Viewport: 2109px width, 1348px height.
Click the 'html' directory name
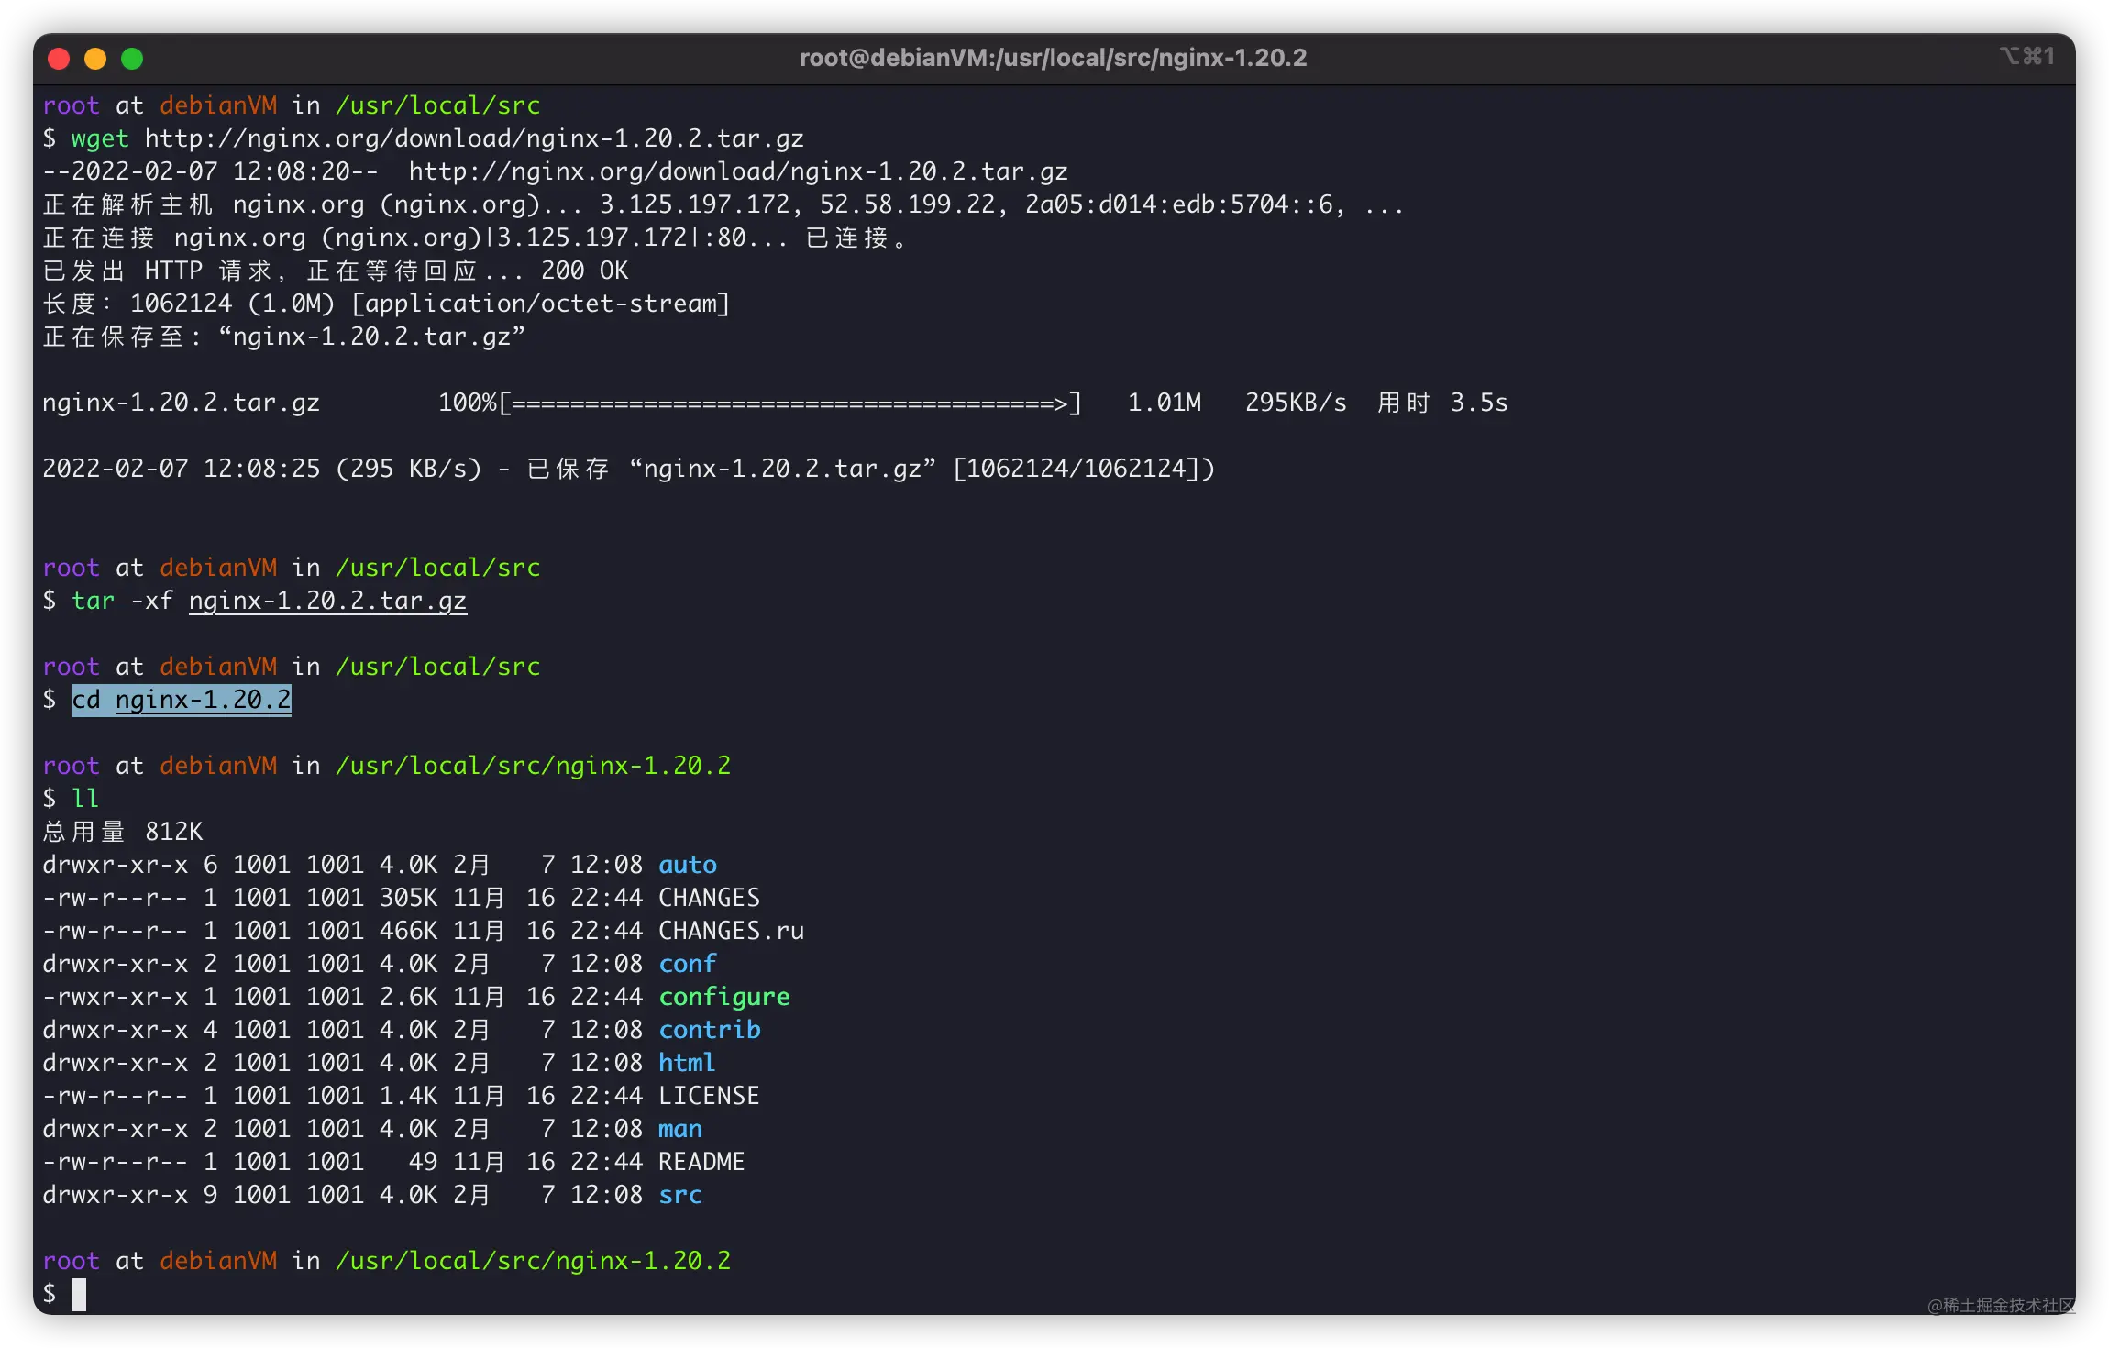click(x=687, y=1063)
